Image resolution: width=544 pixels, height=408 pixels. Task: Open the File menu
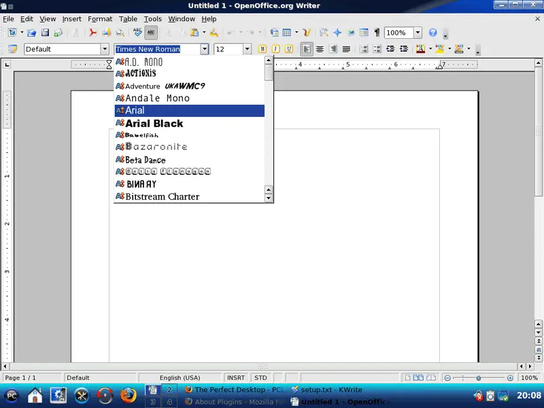click(8, 19)
